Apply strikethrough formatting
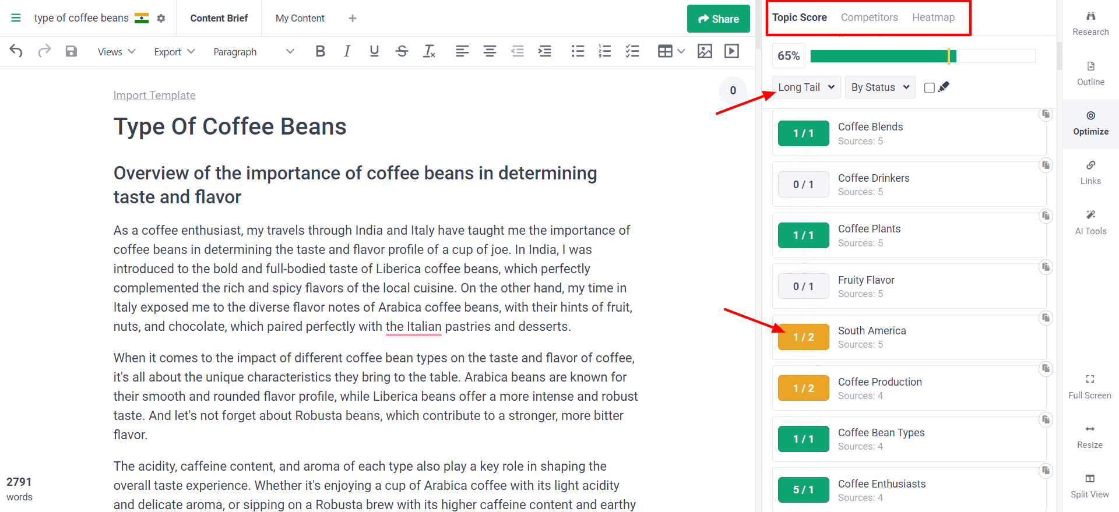 (402, 51)
